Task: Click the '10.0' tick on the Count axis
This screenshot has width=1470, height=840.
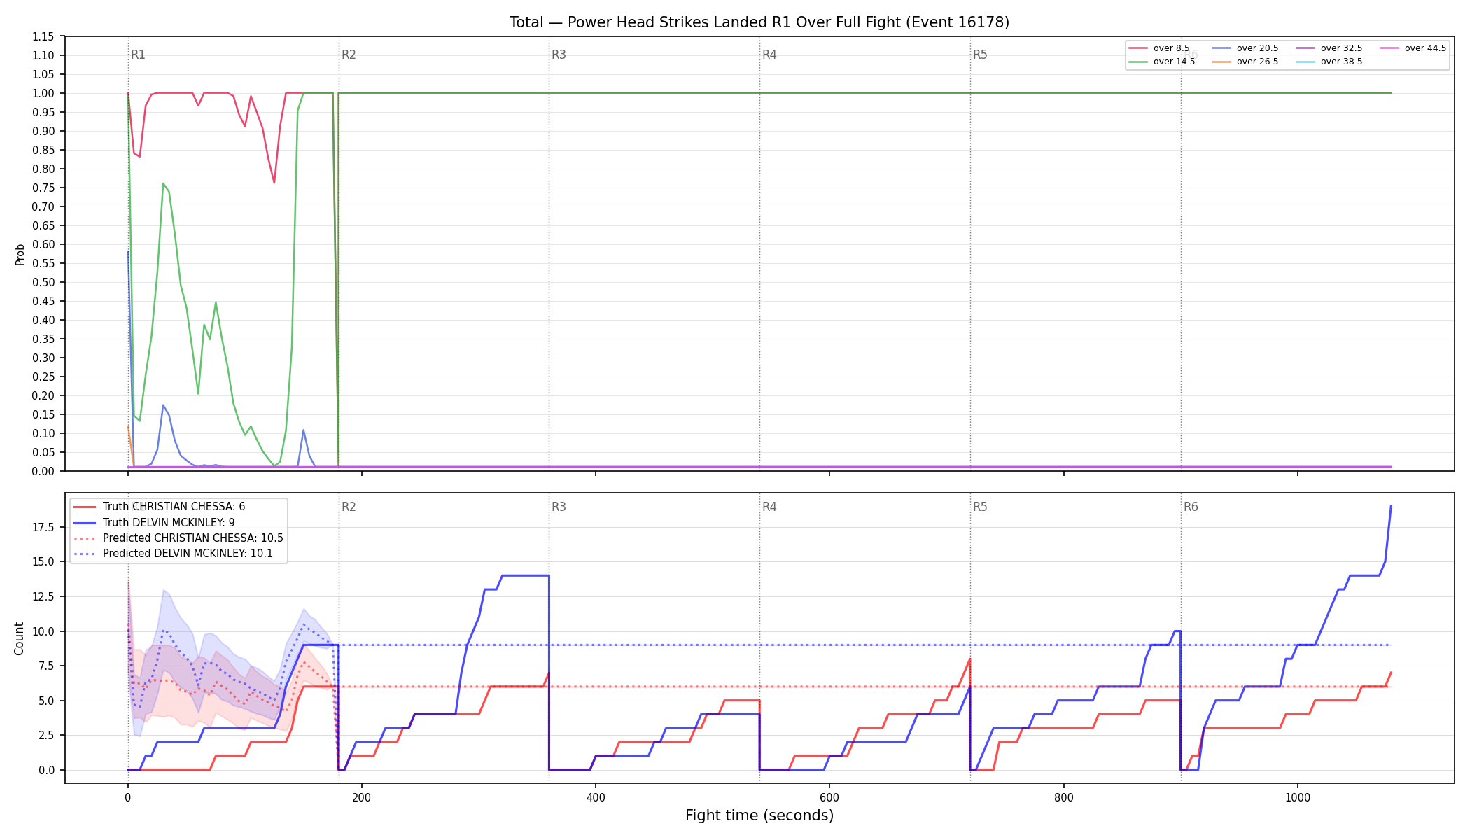Action: [44, 631]
